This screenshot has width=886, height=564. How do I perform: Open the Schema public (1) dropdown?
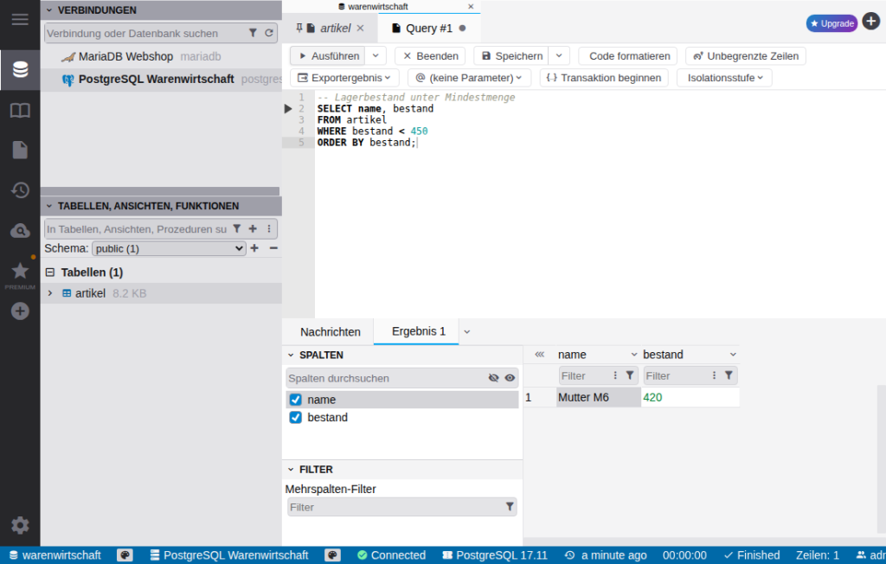[x=169, y=248]
